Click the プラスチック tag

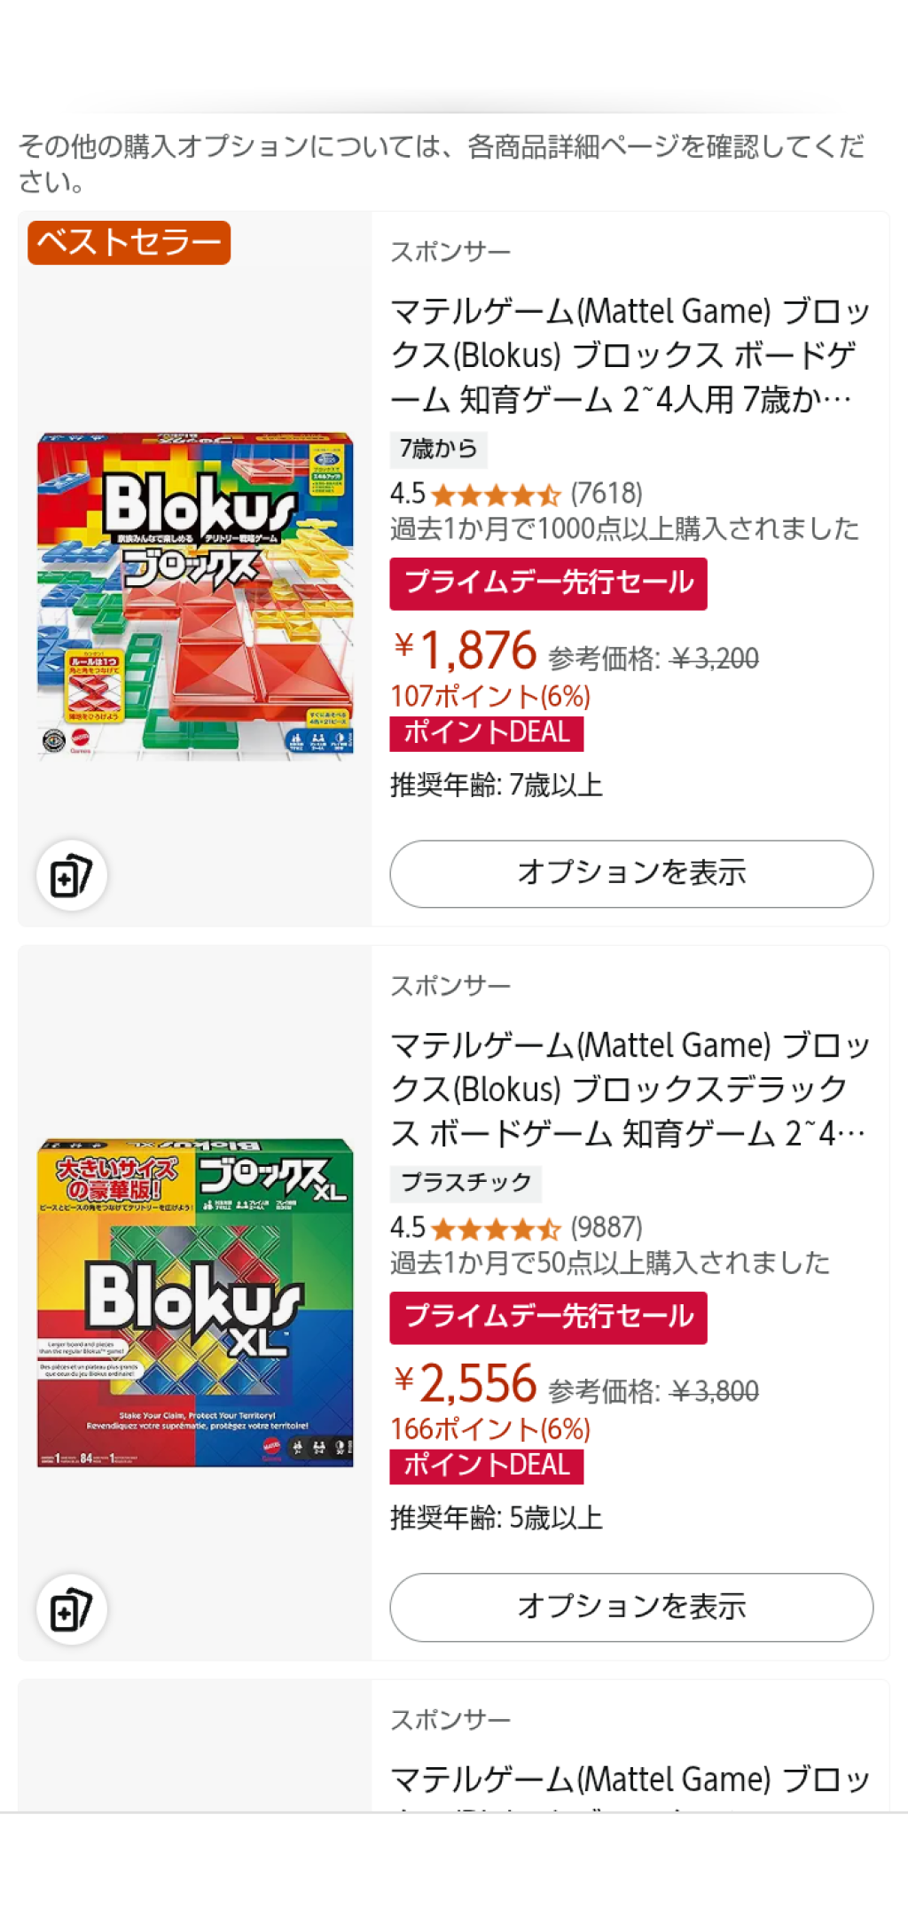(466, 1183)
